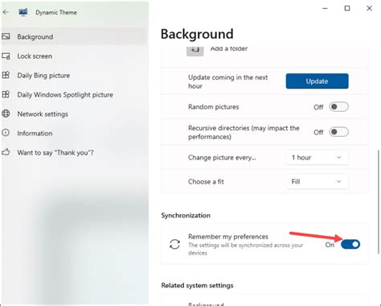The width and height of the screenshot is (381, 306).
Task: Click the vertical scrollbar of settings panel
Action: click(379, 201)
